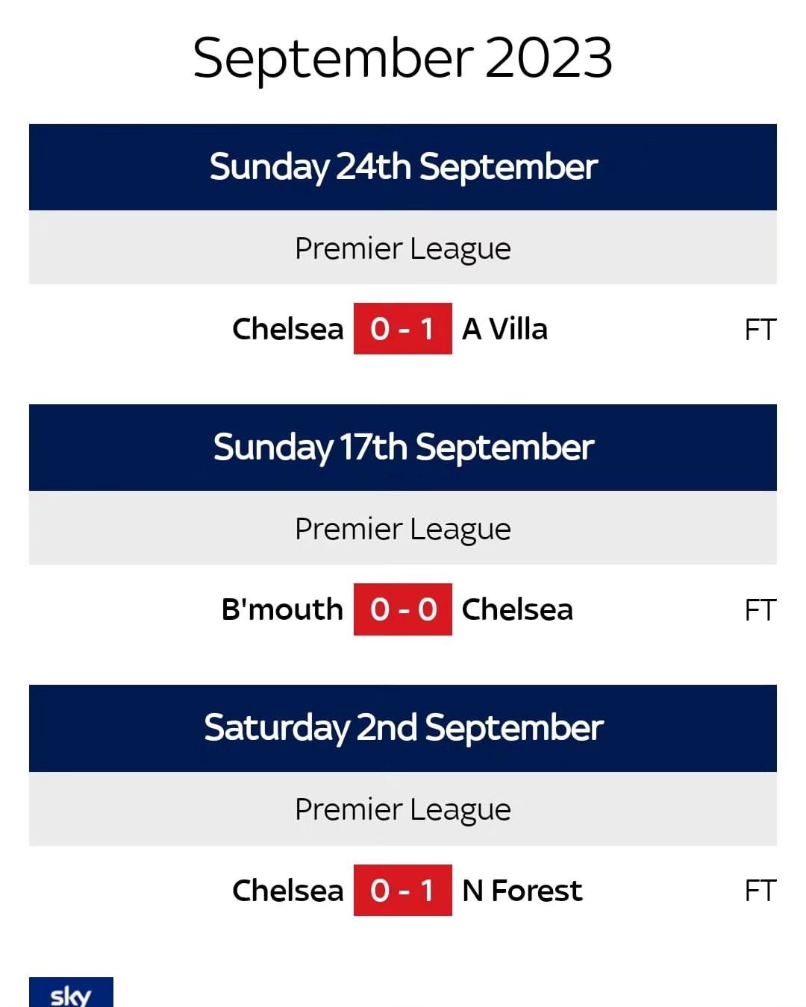Viewport: 806px width, 1007px height.
Task: Click the Sky logo icon
Action: [x=71, y=992]
